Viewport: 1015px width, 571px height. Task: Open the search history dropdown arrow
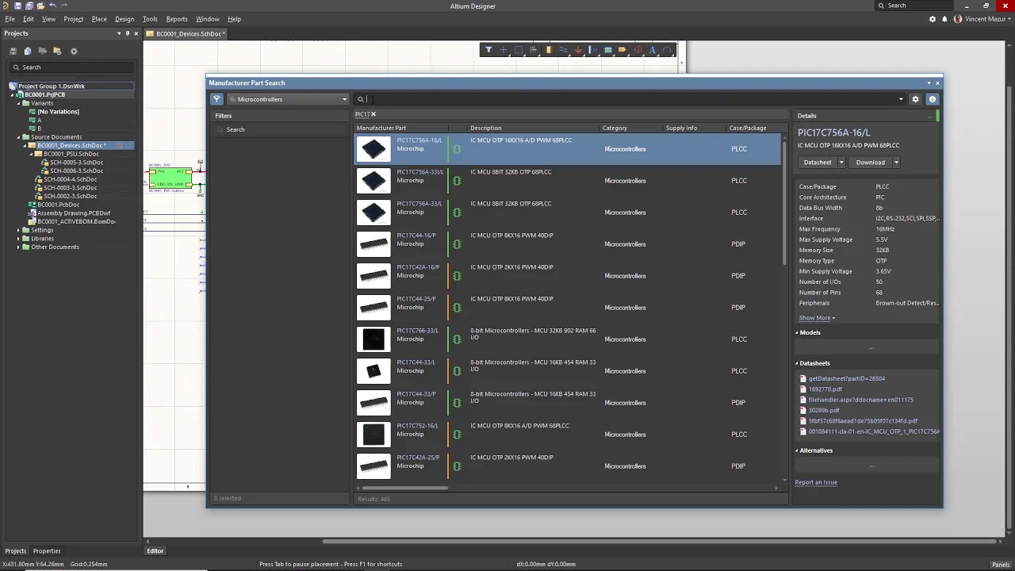(901, 99)
